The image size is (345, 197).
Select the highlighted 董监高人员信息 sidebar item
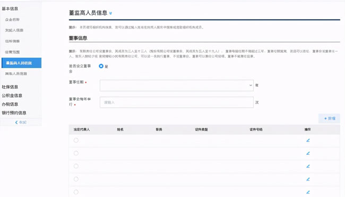(21, 63)
